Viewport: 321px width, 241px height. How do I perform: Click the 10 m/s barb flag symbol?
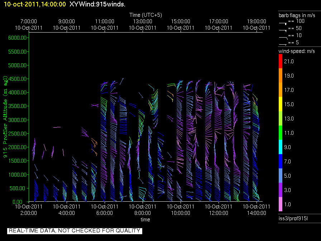click(x=283, y=38)
